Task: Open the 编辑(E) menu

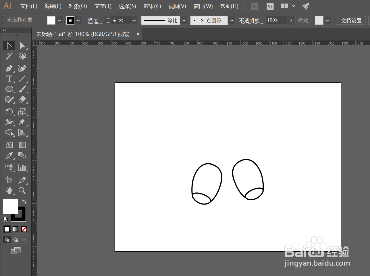Action: coord(53,6)
